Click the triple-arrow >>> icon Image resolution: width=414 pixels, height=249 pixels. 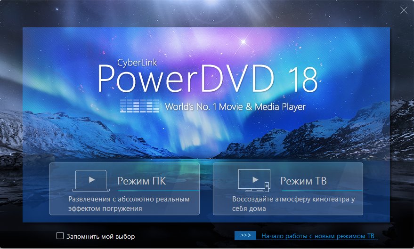pos(245,235)
